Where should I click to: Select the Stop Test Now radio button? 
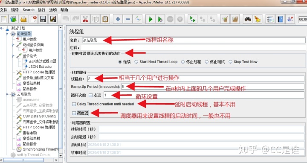[x=230, y=62]
